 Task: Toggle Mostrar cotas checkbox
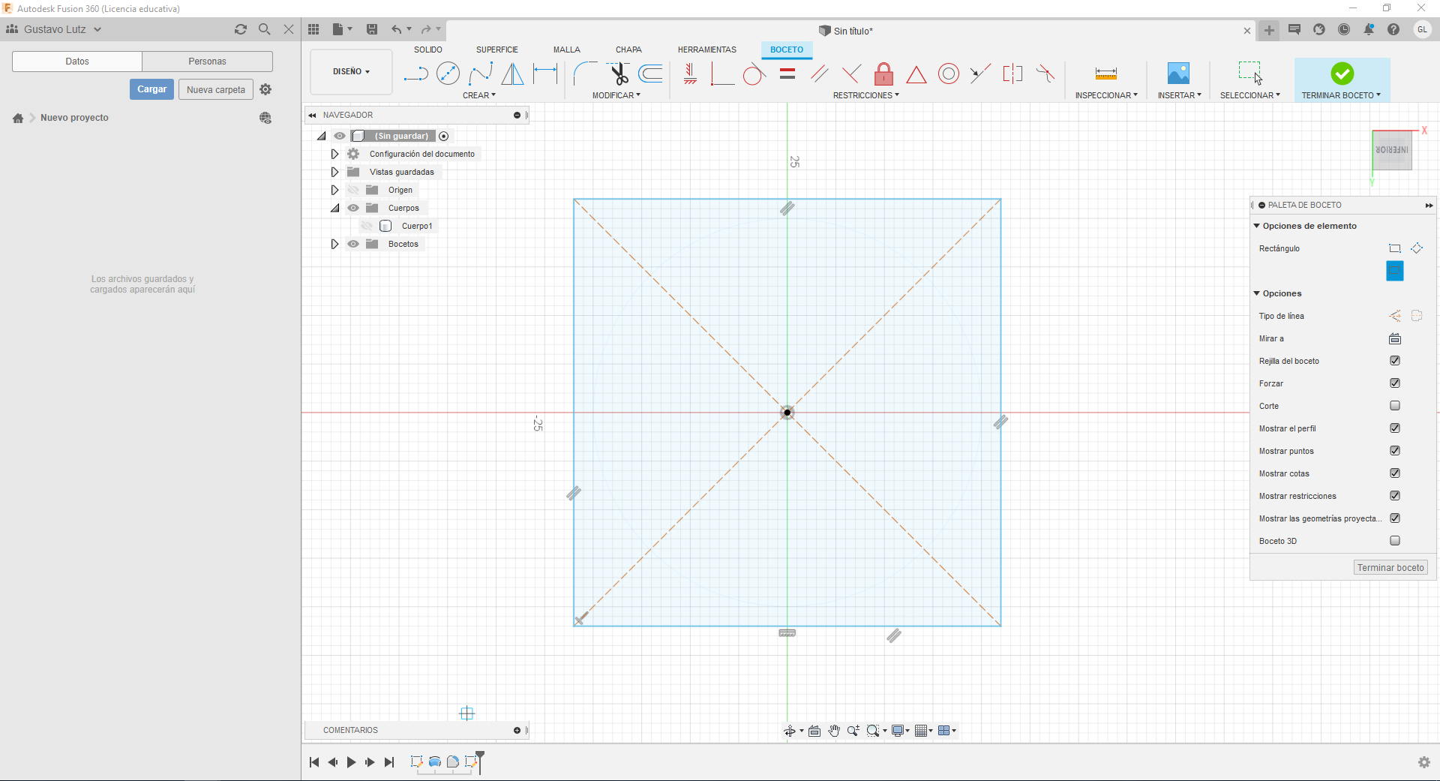[1395, 473]
